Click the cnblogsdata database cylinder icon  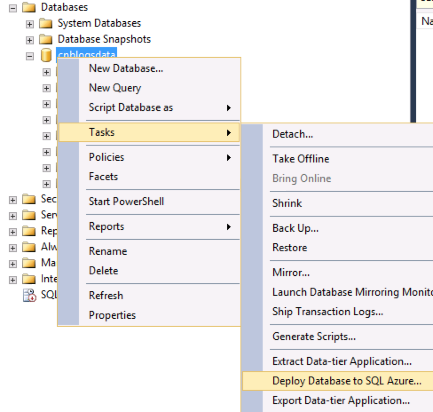(x=46, y=55)
